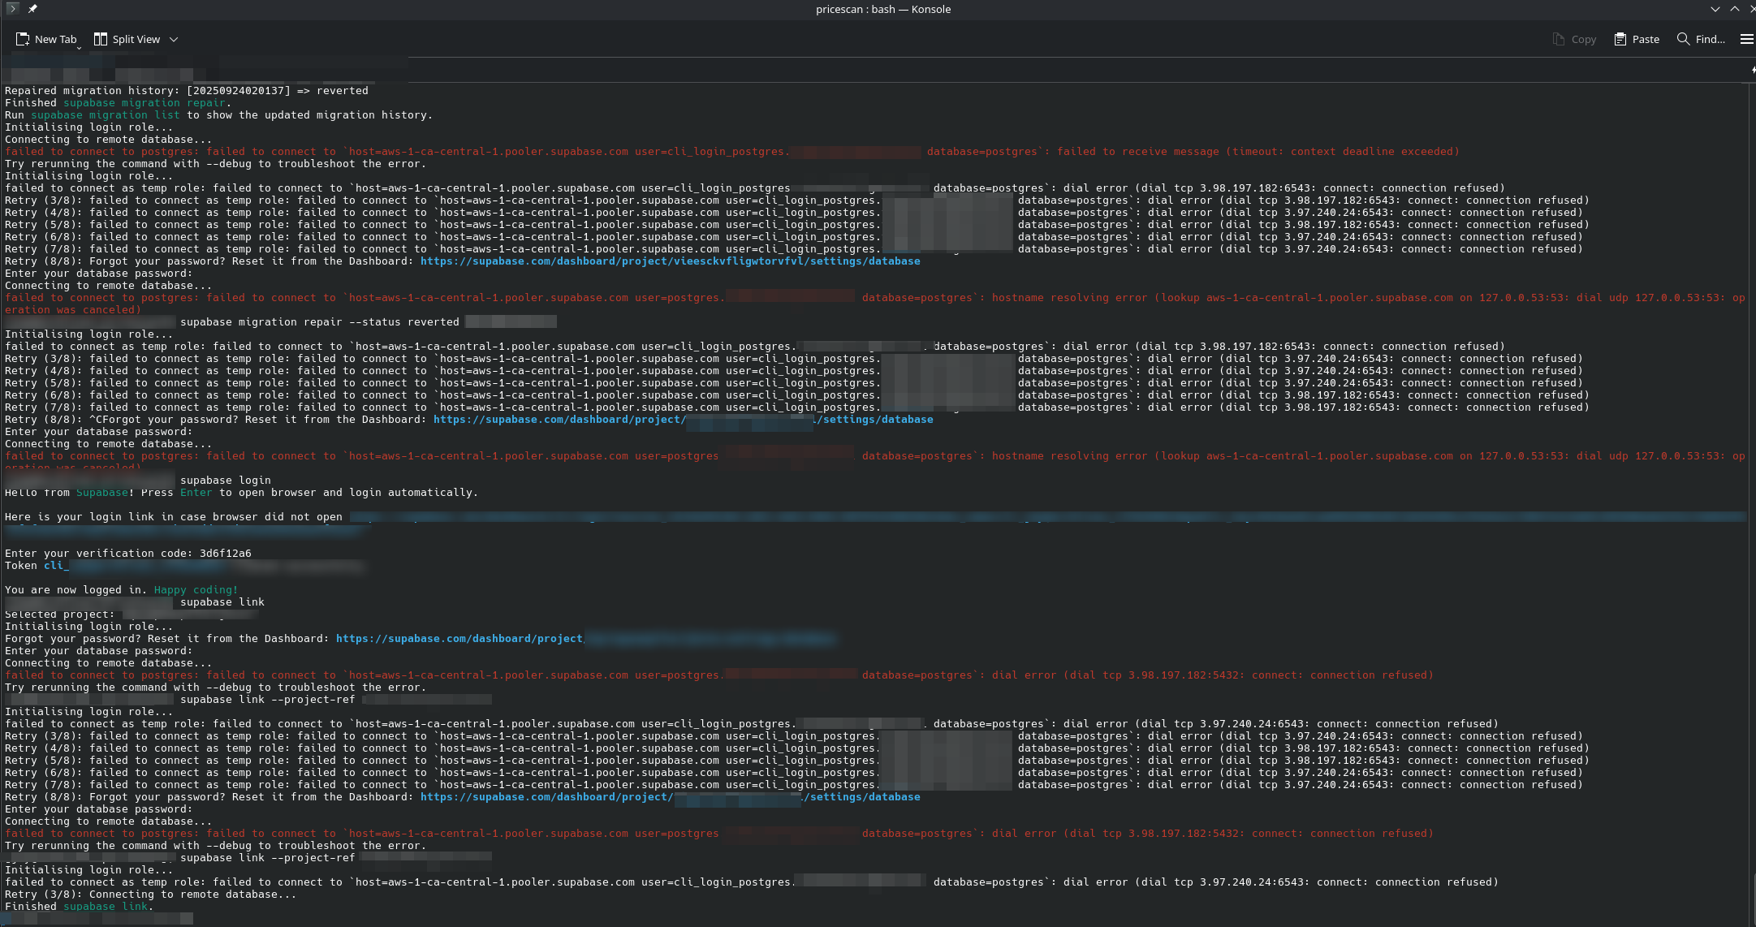Expand the Split View dropdown chevron

pos(174,39)
